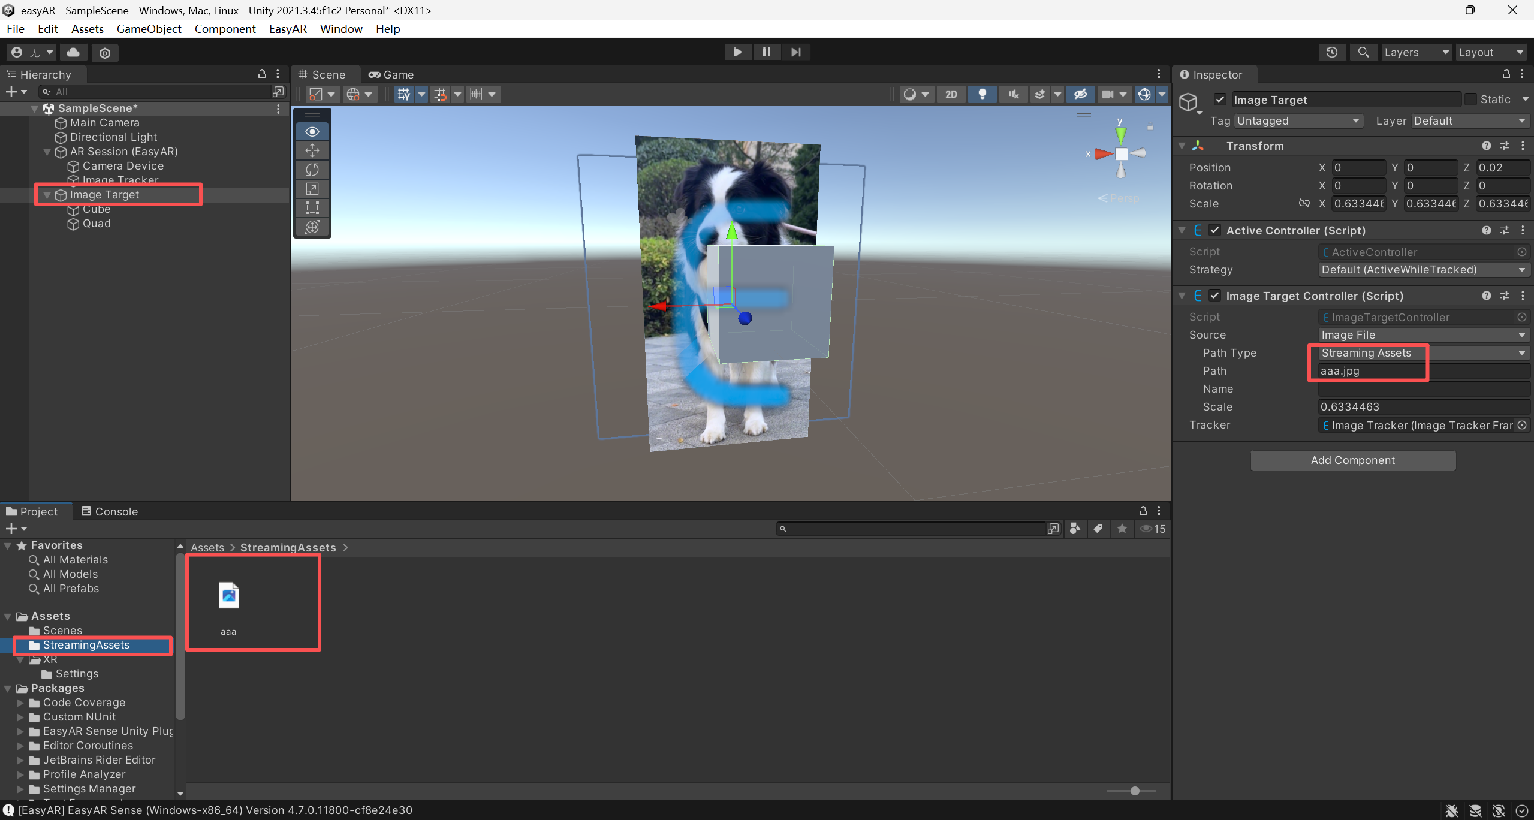Select the Rect tool in scene toolbar

(x=312, y=208)
